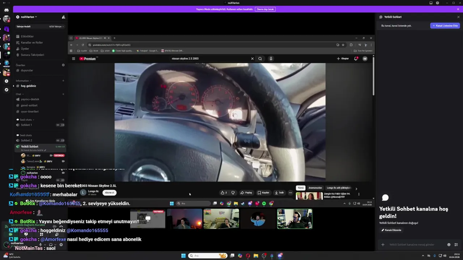The image size is (463, 260).
Task: Click the plus attachment icon in message box
Action: (x=383, y=244)
